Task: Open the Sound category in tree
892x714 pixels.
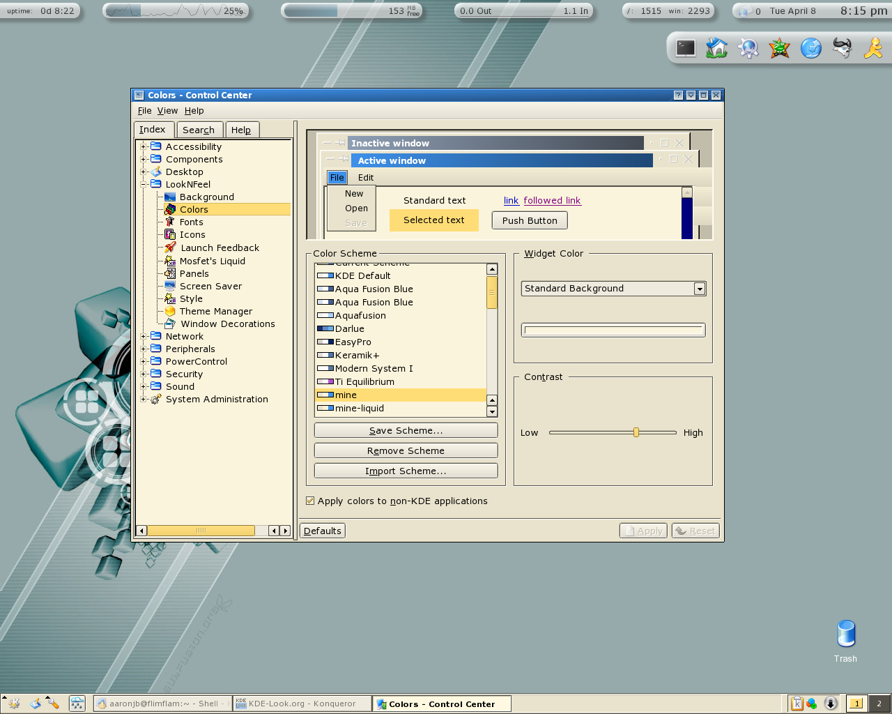Action: pos(180,386)
